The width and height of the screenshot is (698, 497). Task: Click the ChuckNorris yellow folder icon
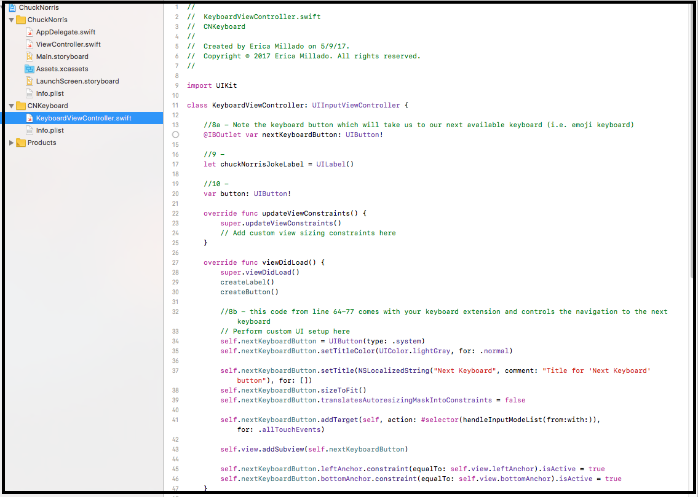coord(20,20)
